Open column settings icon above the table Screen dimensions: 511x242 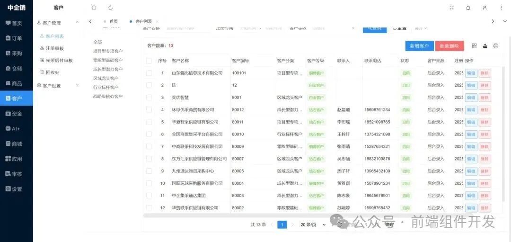[474, 46]
